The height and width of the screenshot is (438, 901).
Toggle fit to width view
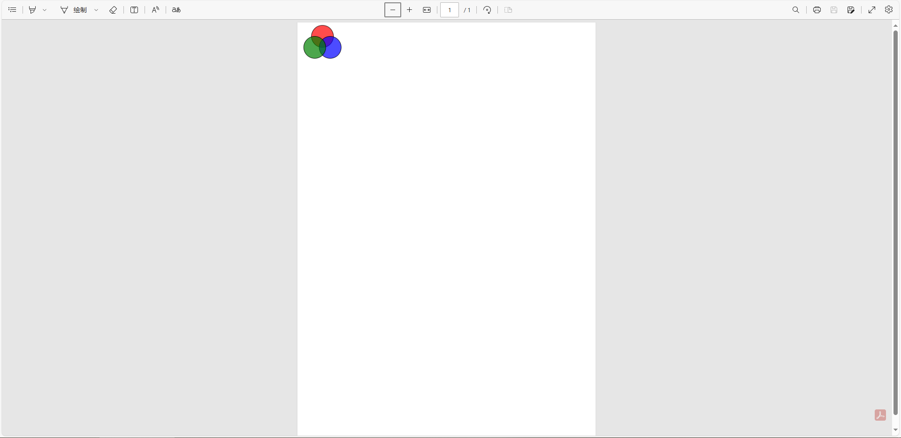pyautogui.click(x=427, y=10)
